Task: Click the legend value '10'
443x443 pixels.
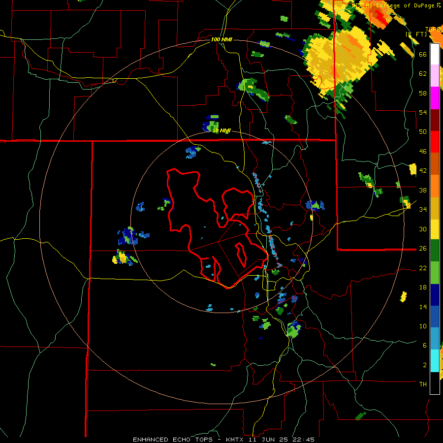Action: point(423,326)
